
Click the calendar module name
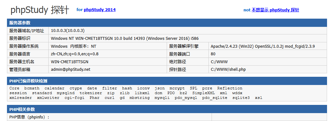(x=54, y=88)
